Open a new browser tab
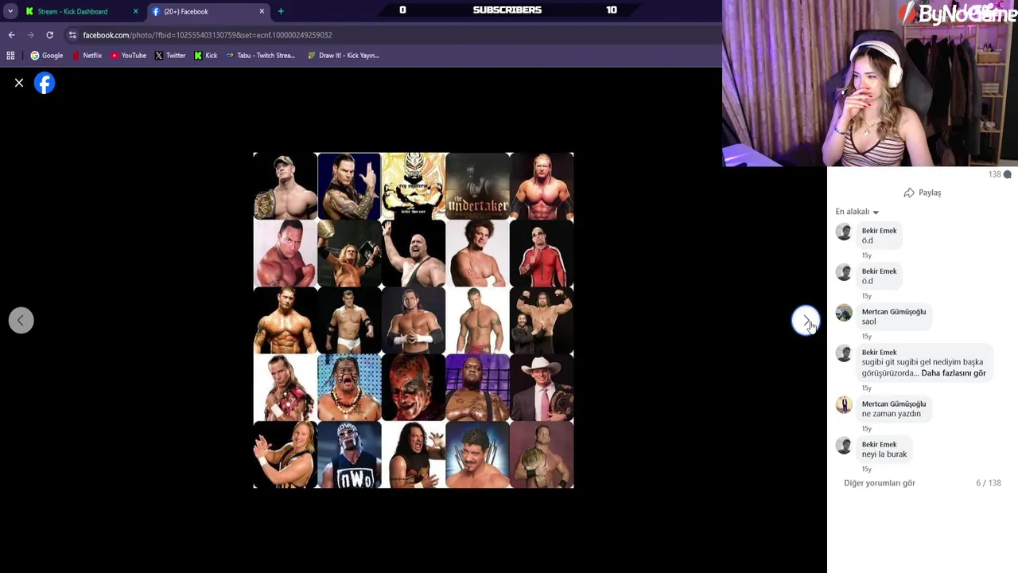 pos(281,11)
